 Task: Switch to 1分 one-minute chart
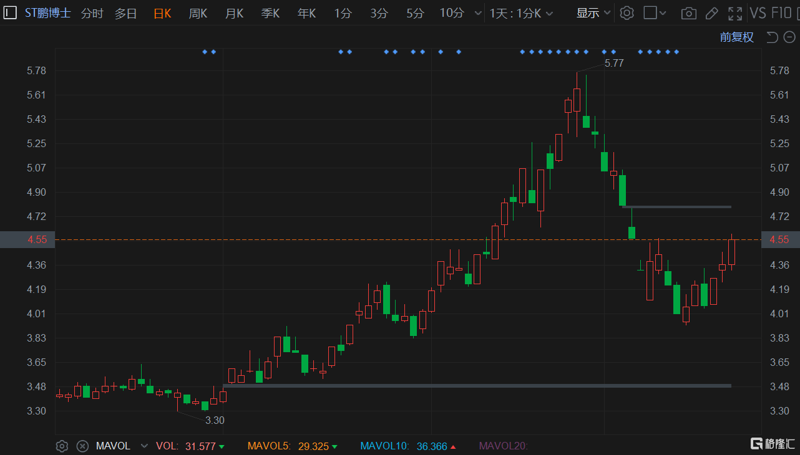click(x=343, y=13)
